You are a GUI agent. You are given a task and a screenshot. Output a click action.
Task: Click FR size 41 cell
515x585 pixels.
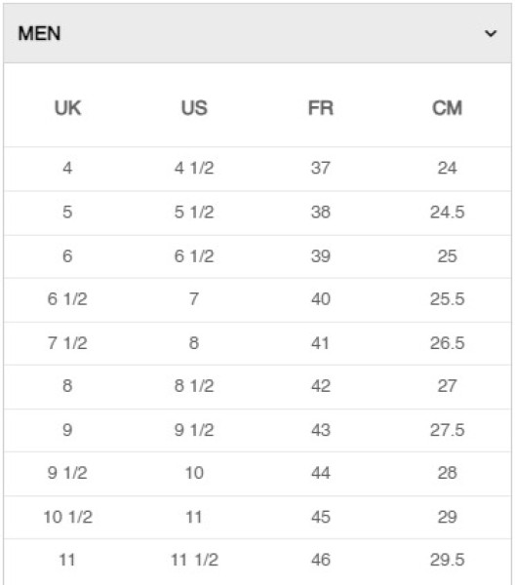click(x=321, y=343)
